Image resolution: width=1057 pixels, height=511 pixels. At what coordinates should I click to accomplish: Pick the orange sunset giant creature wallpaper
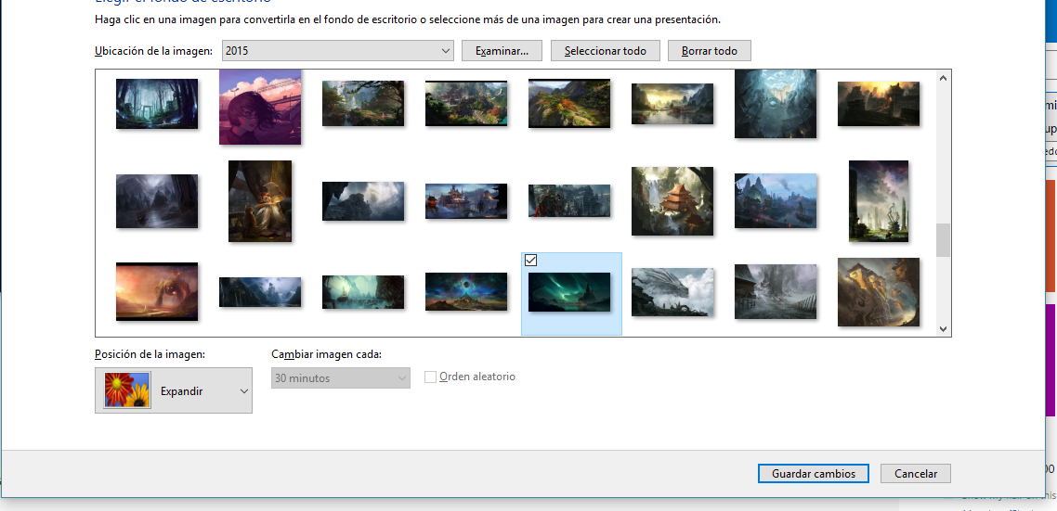tap(157, 291)
